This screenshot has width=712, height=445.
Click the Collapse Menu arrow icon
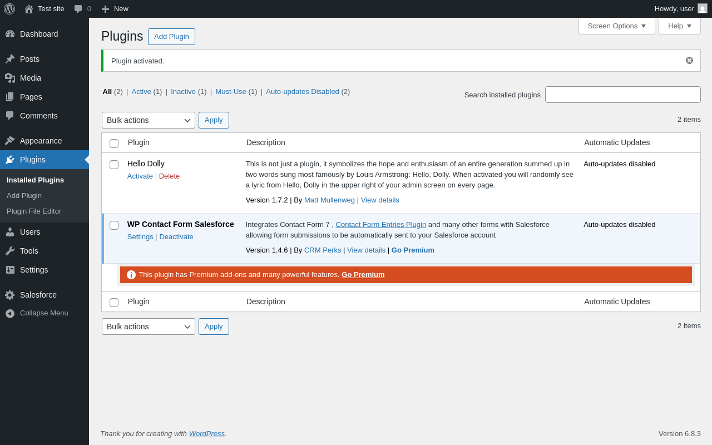click(10, 313)
